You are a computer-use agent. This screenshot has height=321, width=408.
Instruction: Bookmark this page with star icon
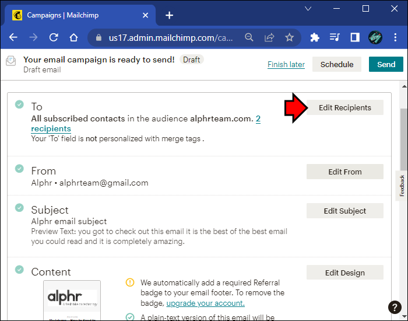[x=289, y=37]
